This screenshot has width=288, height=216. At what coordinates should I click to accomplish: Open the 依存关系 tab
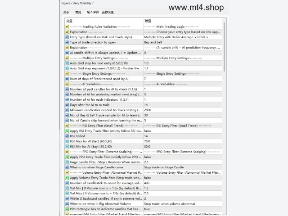[x=108, y=13]
